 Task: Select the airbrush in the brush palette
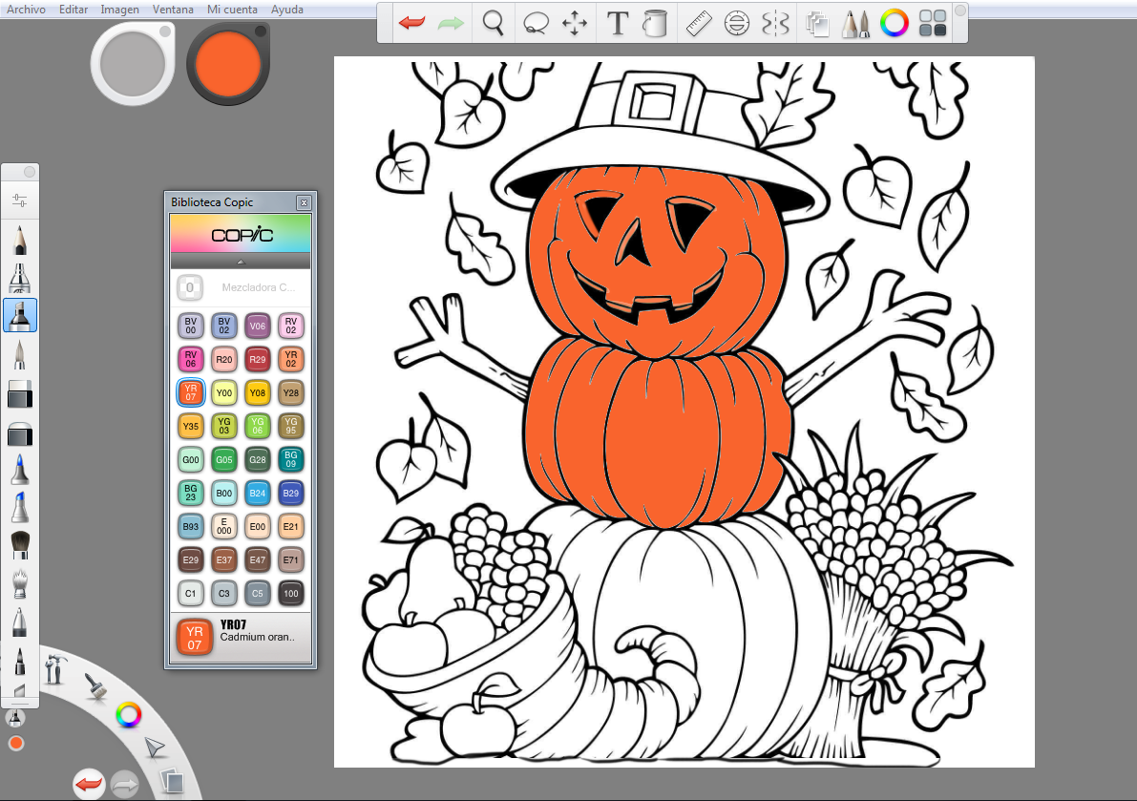pyautogui.click(x=20, y=278)
